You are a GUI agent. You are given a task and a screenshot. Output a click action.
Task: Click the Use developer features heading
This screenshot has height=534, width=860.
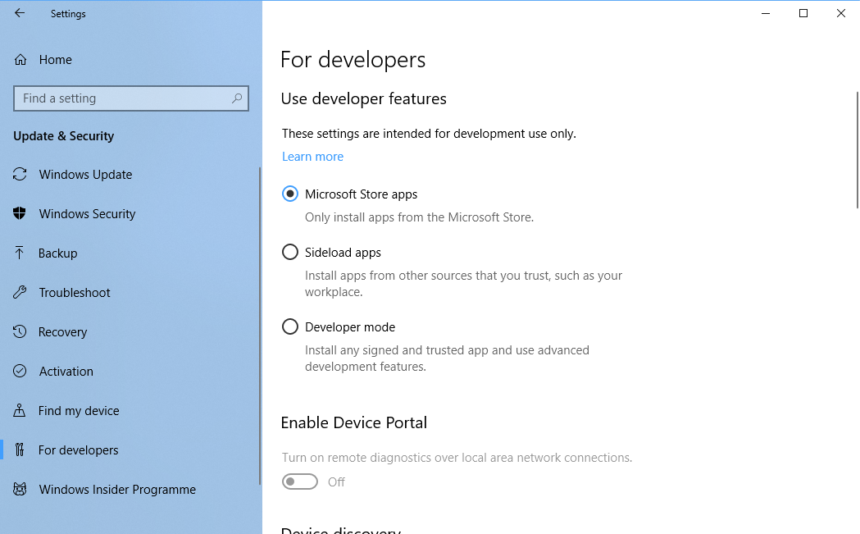coord(364,98)
